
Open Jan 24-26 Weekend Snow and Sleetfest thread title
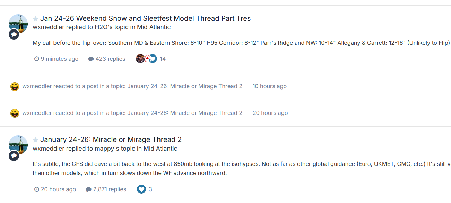pyautogui.click(x=145, y=18)
